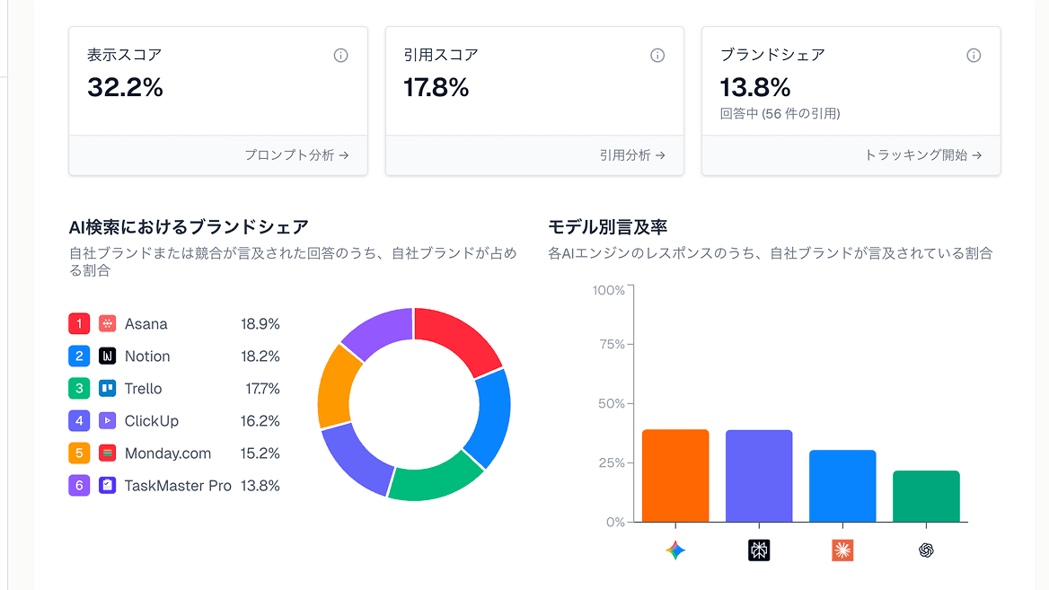The width and height of the screenshot is (1049, 590).
Task: Click the TaskMaster Pro clipboard icon
Action: pos(106,485)
